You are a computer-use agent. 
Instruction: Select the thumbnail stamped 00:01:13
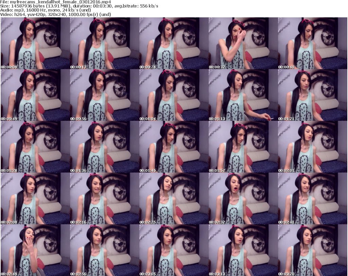point(243,95)
